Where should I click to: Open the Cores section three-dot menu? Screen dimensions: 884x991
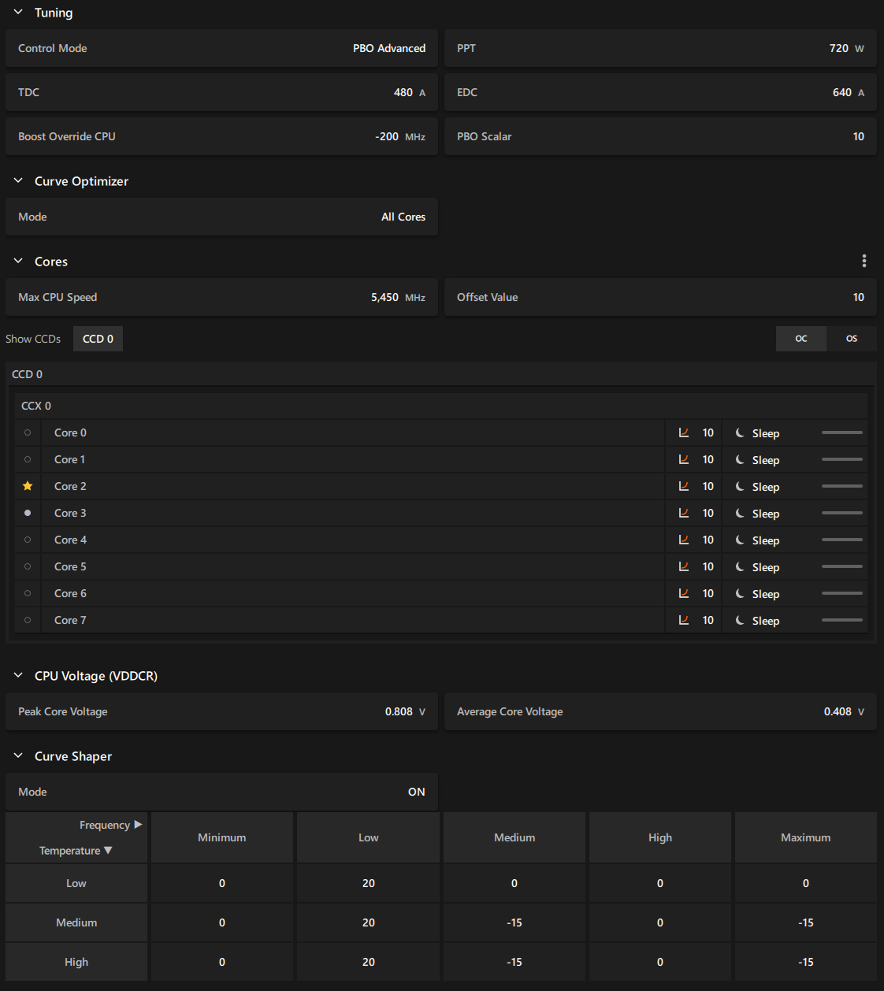[864, 261]
